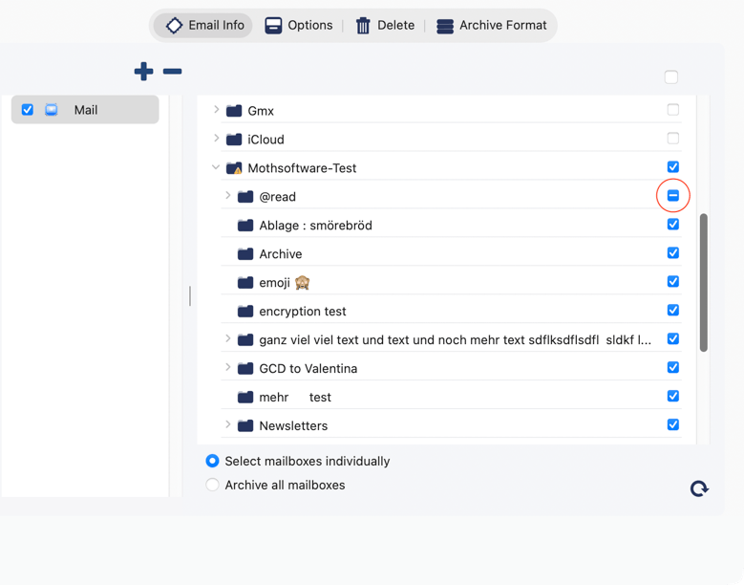This screenshot has height=585, width=744.
Task: Select the Ablage : smörebröd label
Action: click(315, 226)
